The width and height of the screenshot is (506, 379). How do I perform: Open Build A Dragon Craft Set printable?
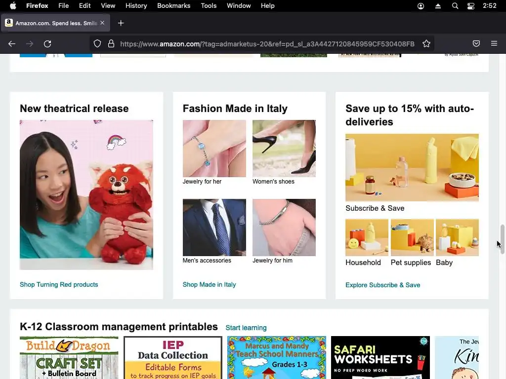click(x=69, y=358)
